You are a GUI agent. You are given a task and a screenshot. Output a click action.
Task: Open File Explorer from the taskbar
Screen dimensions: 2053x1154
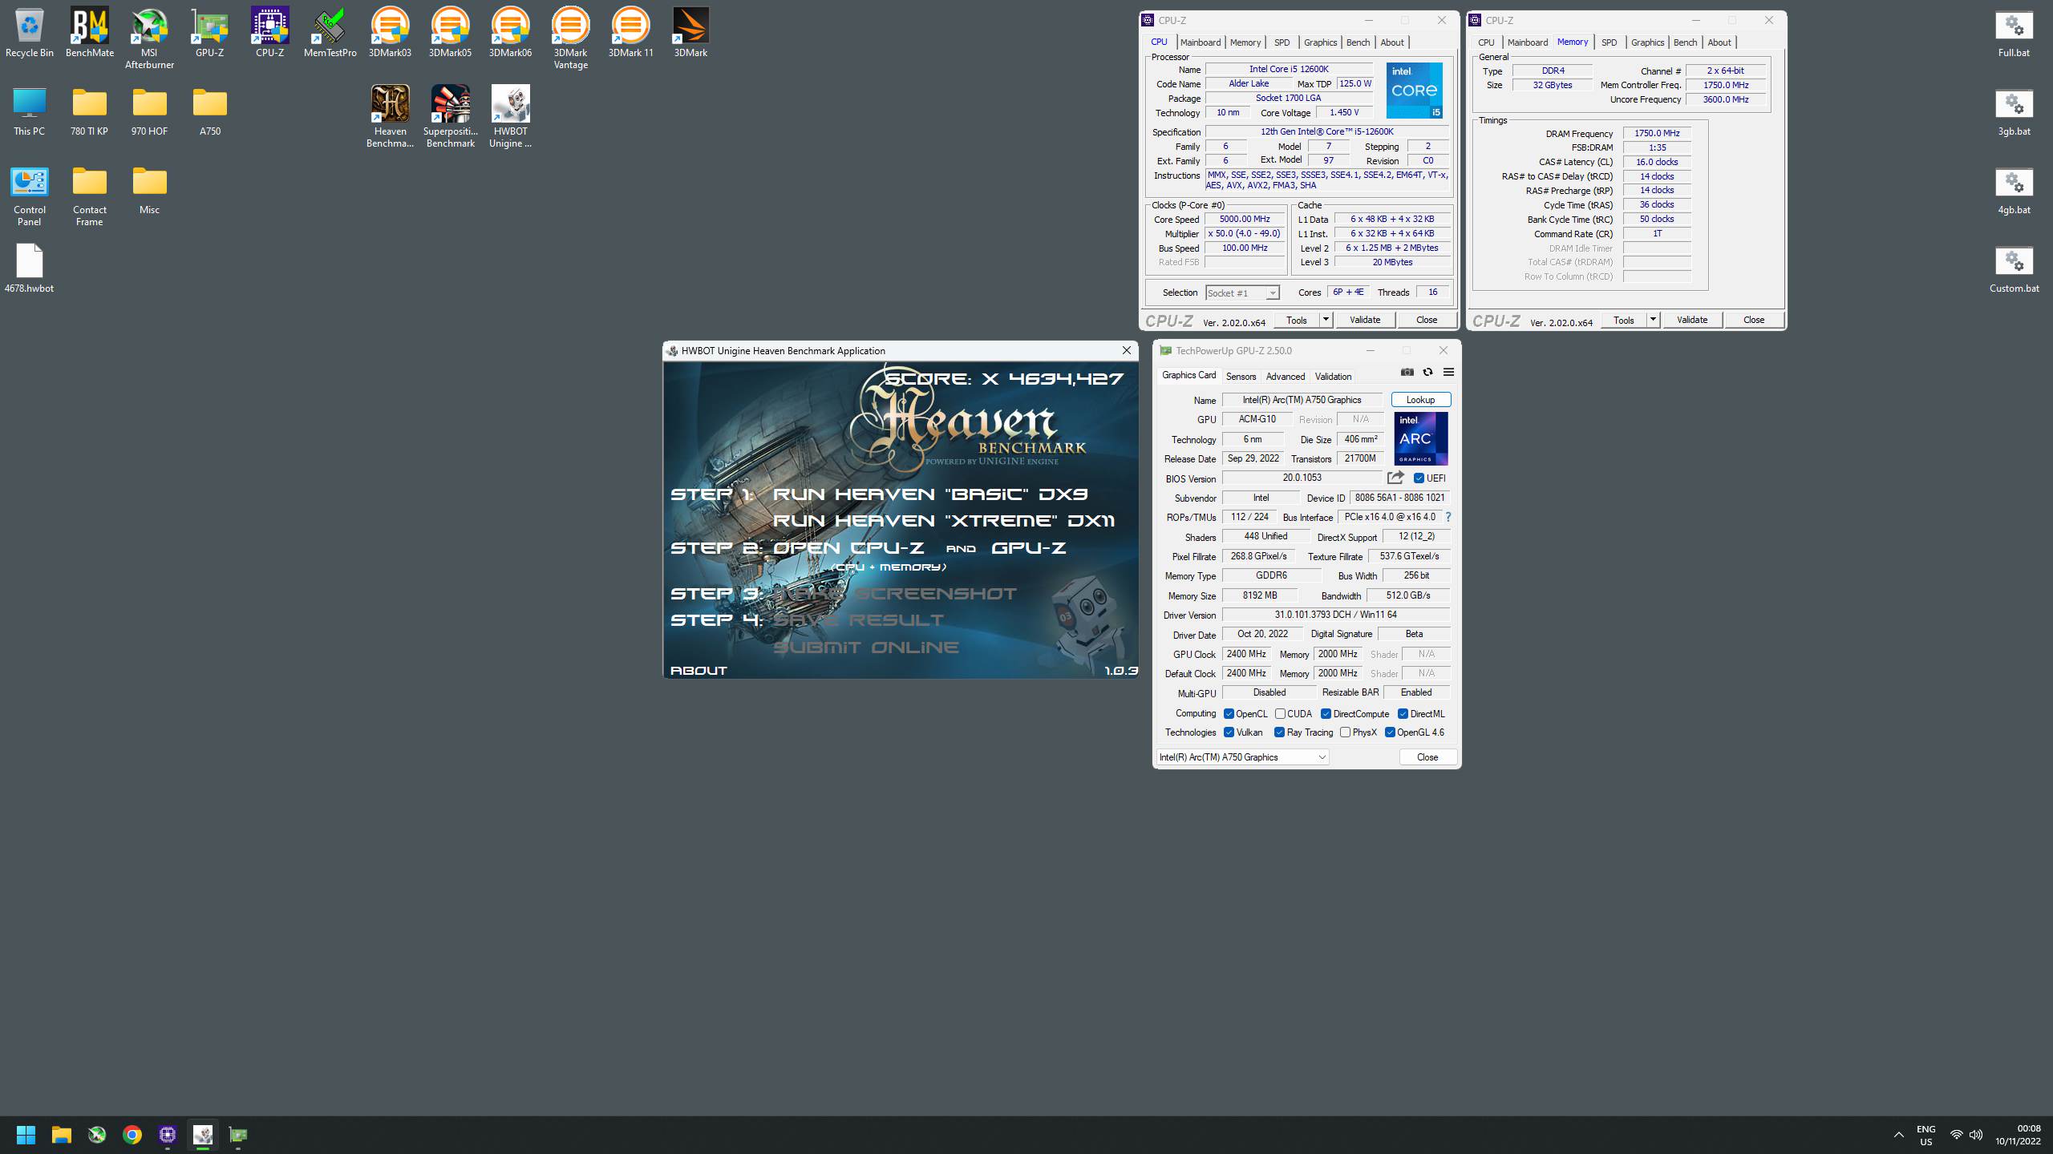pos(62,1135)
